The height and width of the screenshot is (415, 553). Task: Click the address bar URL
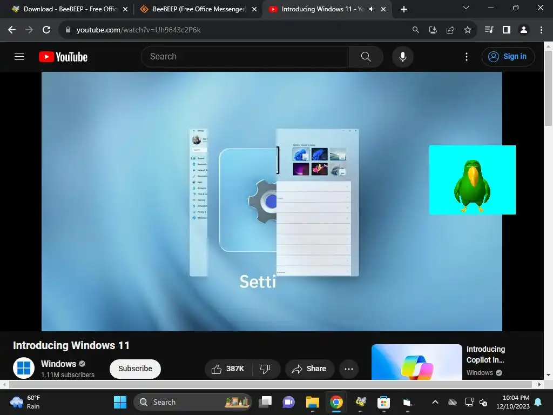tap(138, 30)
